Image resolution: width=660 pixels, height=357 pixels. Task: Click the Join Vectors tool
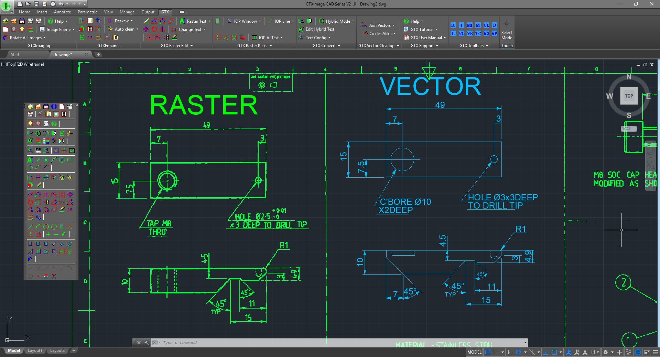pyautogui.click(x=378, y=25)
